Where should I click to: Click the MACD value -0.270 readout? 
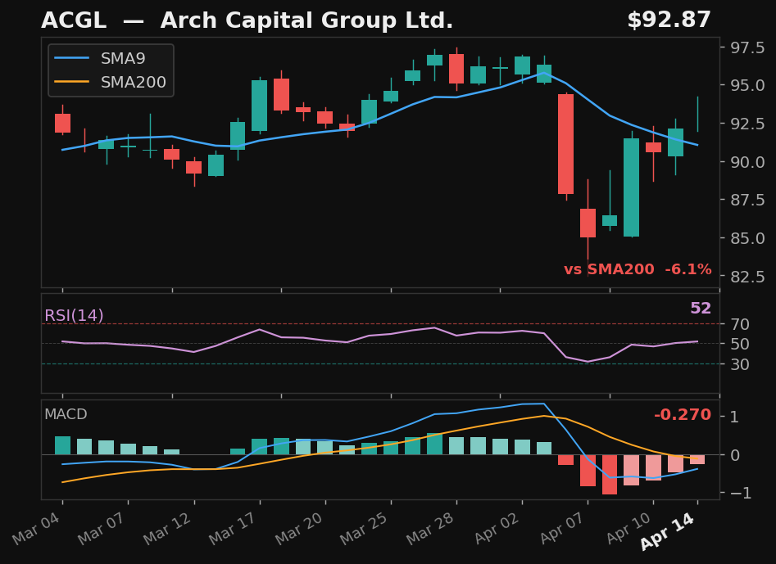coord(683,414)
